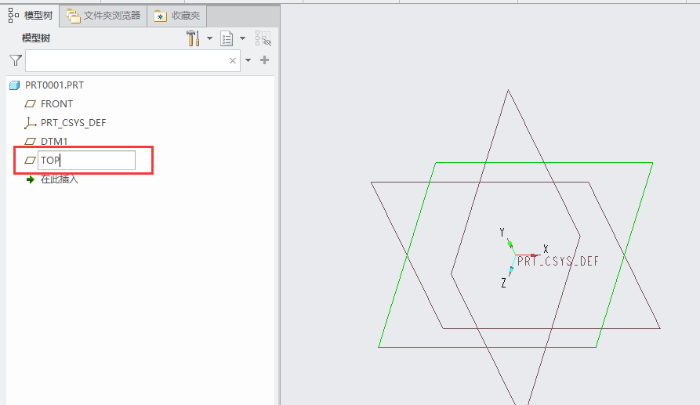700x405 pixels.
Task: Click the TOP rename text box
Action: (x=86, y=160)
